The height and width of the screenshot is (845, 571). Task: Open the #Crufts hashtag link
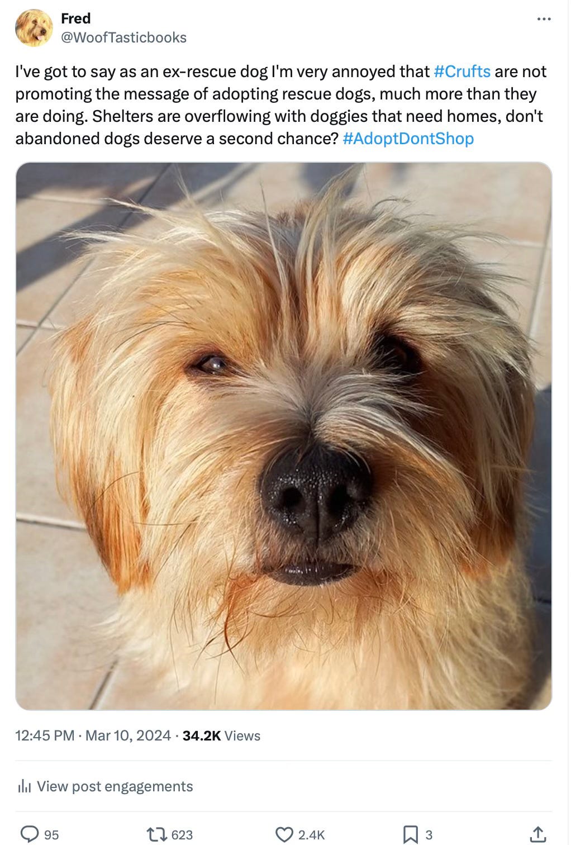click(x=462, y=72)
